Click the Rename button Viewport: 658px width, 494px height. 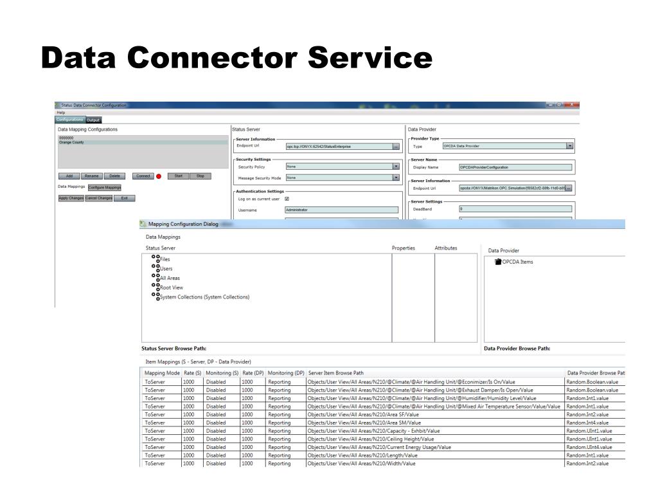click(x=92, y=176)
